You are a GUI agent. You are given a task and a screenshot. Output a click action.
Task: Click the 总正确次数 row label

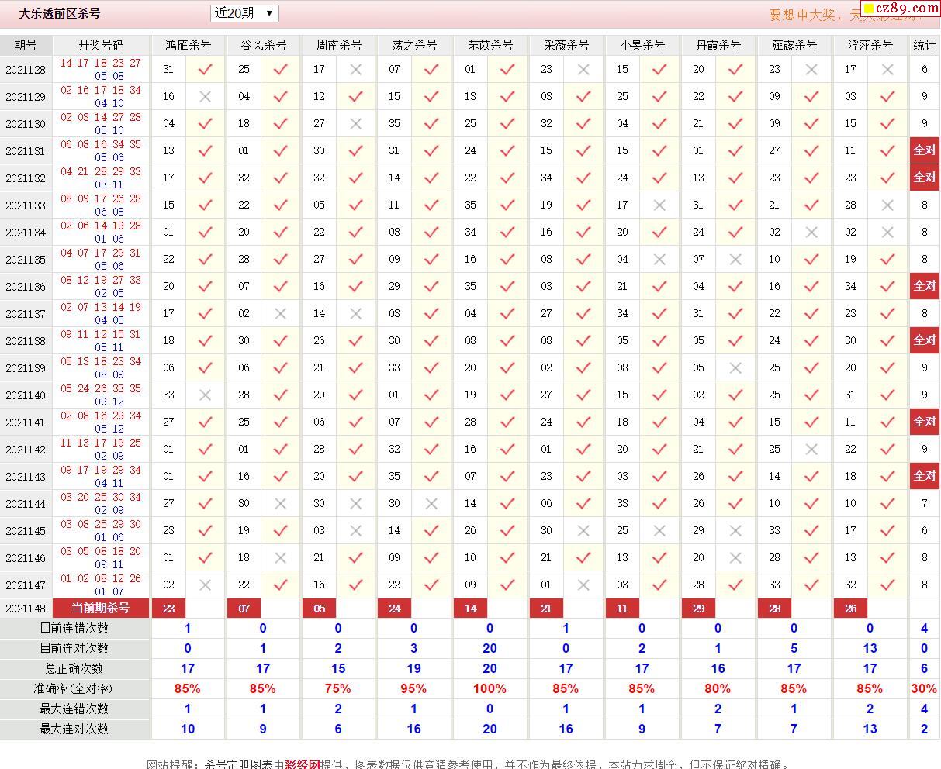click(x=74, y=668)
